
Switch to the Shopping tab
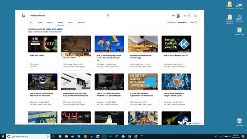(81, 22)
